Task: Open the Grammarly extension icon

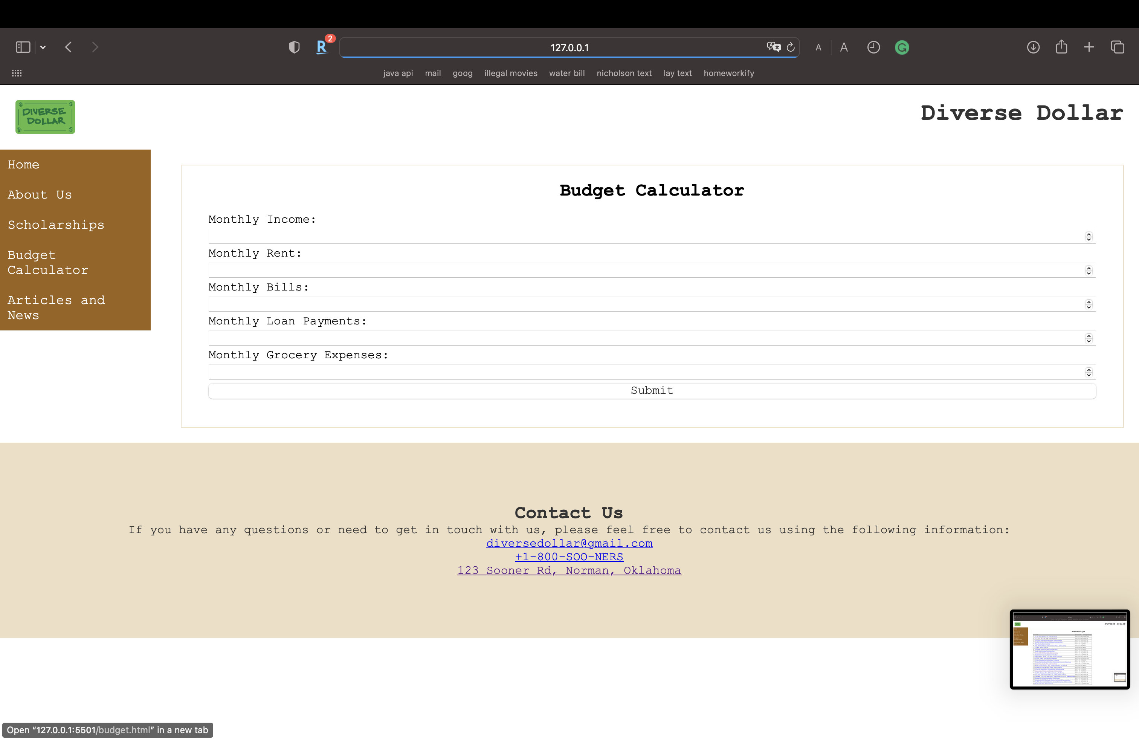Action: [x=902, y=47]
